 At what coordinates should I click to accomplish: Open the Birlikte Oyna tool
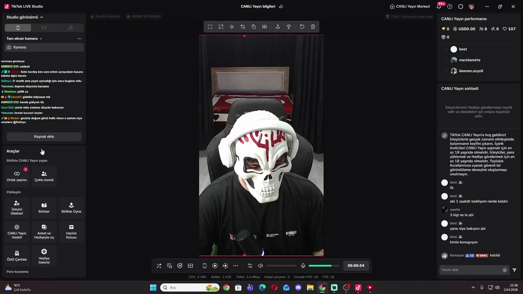coord(71,208)
